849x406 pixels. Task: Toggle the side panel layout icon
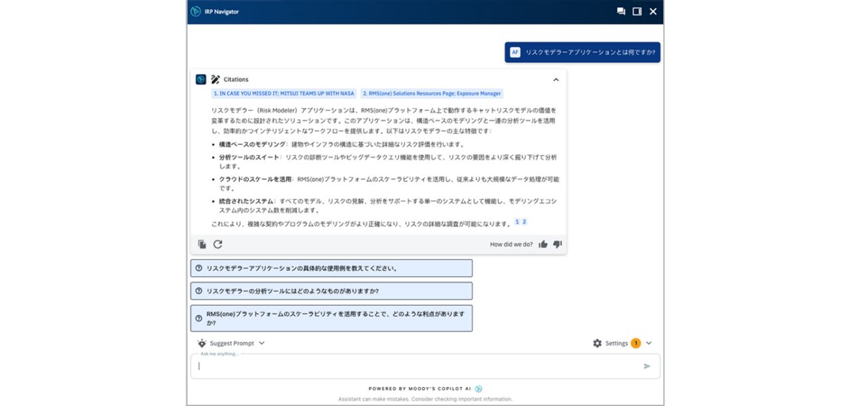coord(637,11)
